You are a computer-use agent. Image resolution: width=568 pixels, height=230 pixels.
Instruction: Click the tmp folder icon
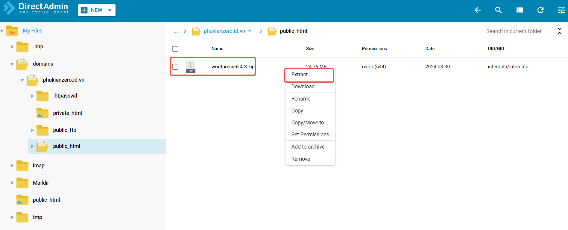click(22, 217)
